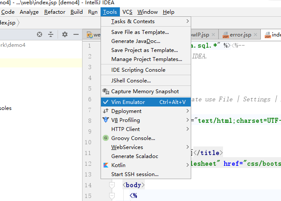Image resolution: width=281 pixels, height=201 pixels.
Task: Click the Deployment arrows icon
Action: pyautogui.click(x=106, y=111)
